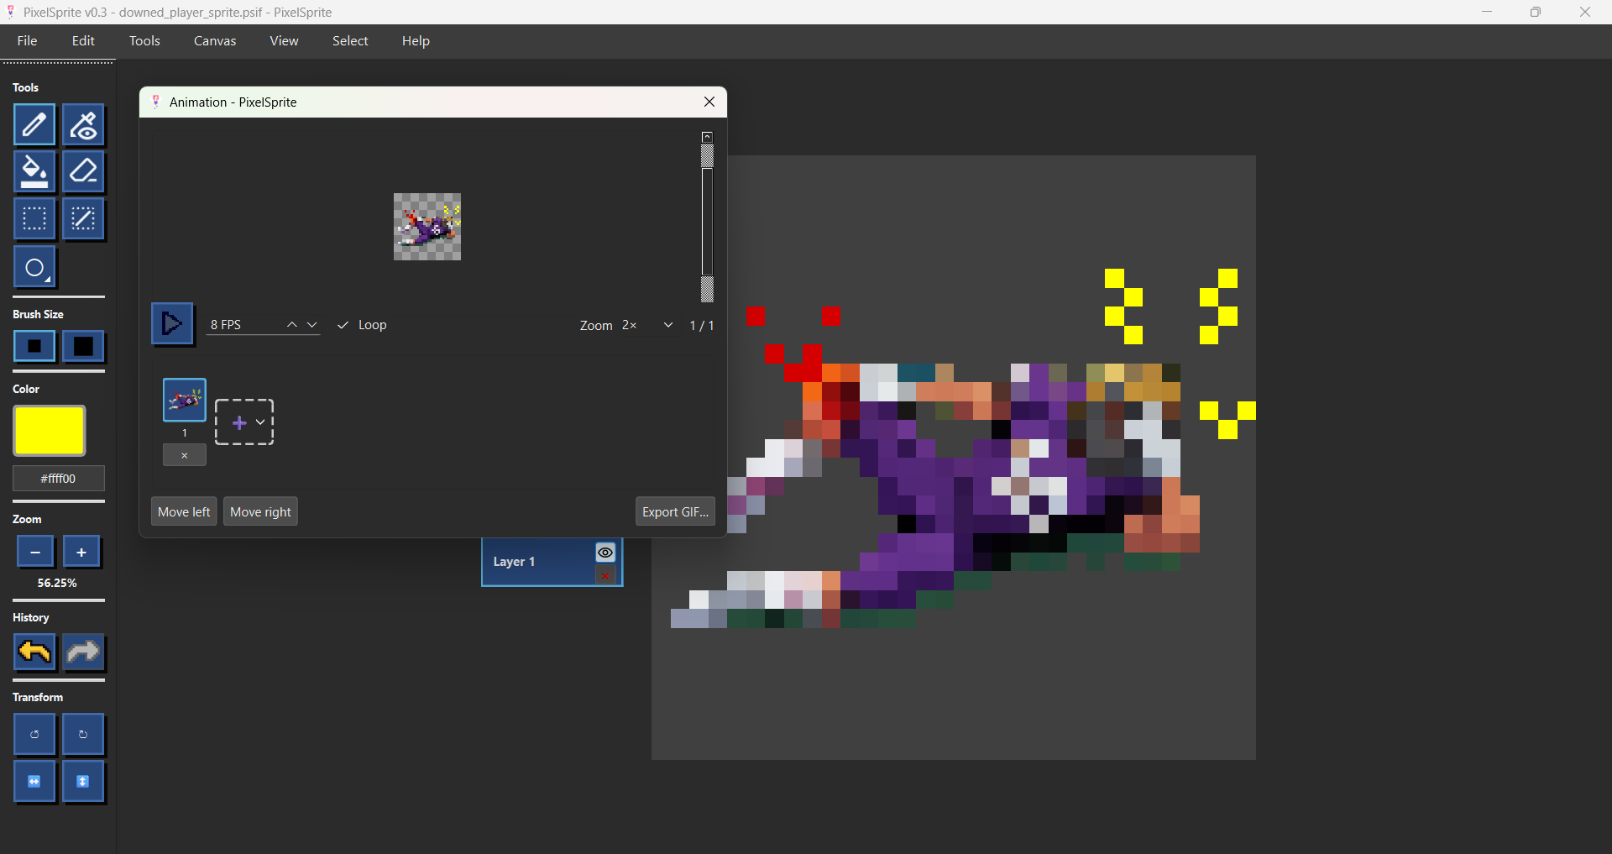Viewport: 1612px width, 854px height.
Task: Open the Help menu
Action: pos(416,40)
